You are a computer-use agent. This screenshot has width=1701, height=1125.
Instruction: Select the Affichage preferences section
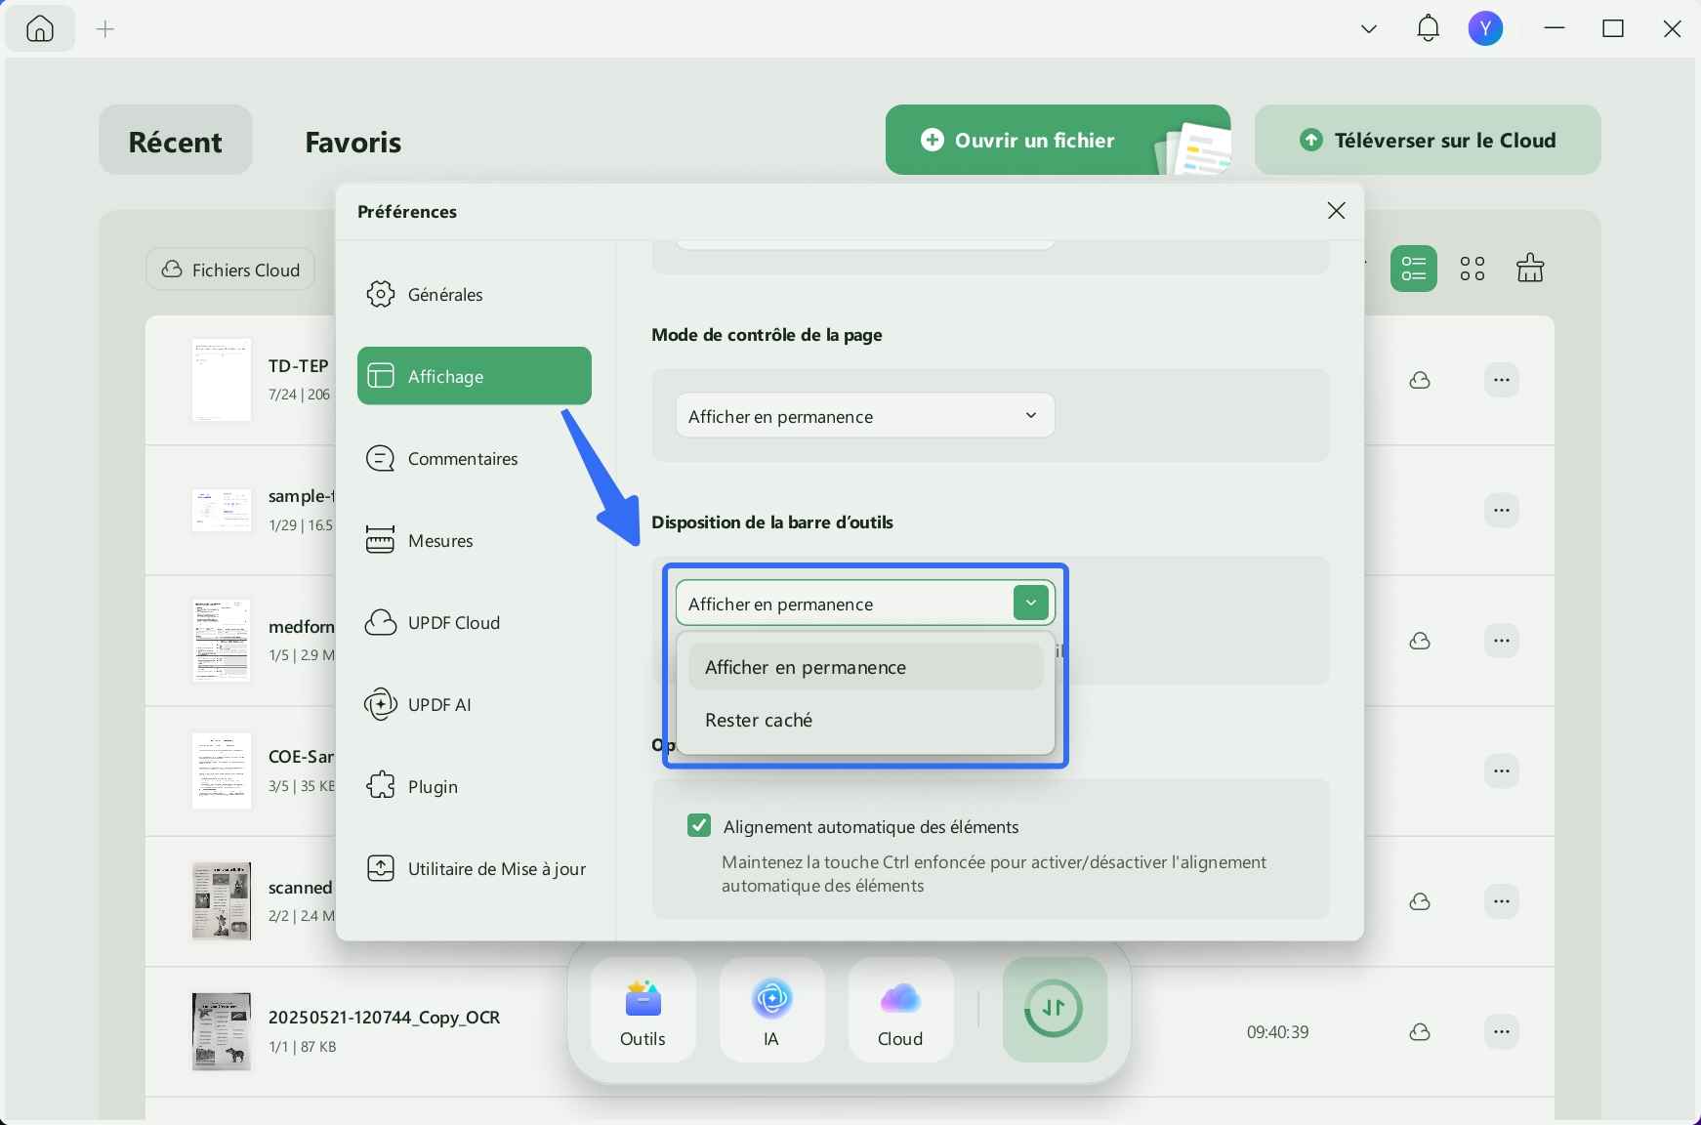coord(475,376)
